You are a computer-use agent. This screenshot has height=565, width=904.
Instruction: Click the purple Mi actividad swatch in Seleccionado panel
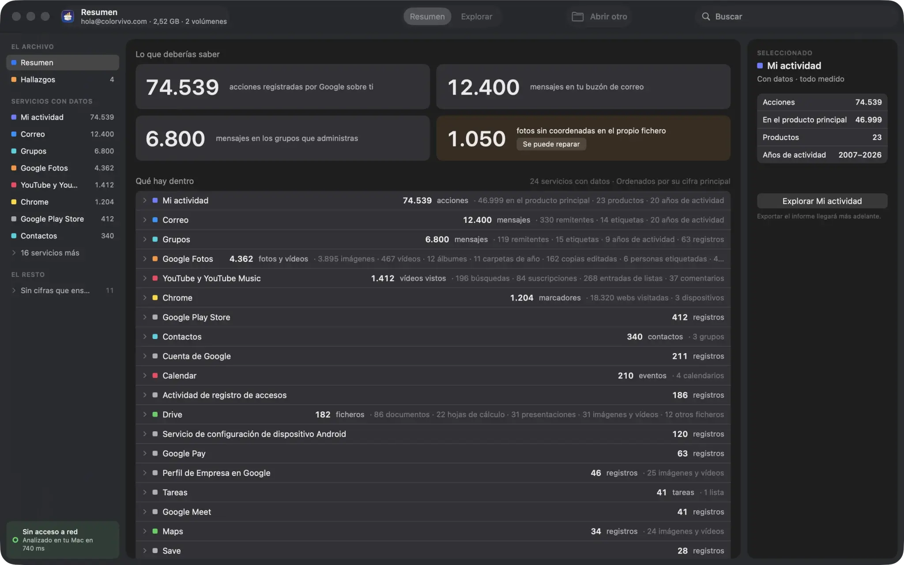click(x=760, y=66)
